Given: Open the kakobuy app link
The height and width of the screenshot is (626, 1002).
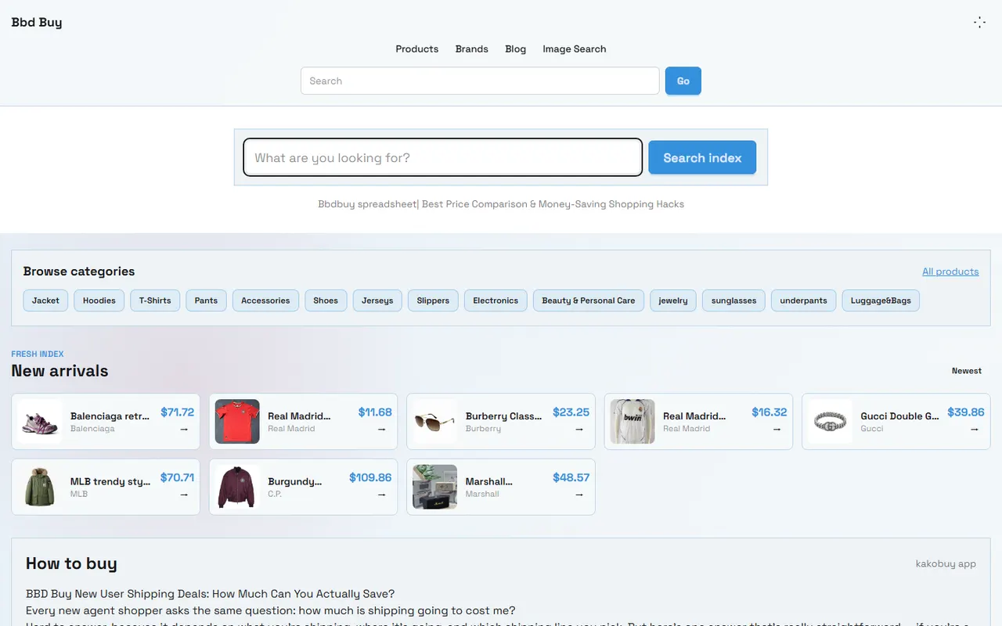Looking at the screenshot, I should 946,563.
